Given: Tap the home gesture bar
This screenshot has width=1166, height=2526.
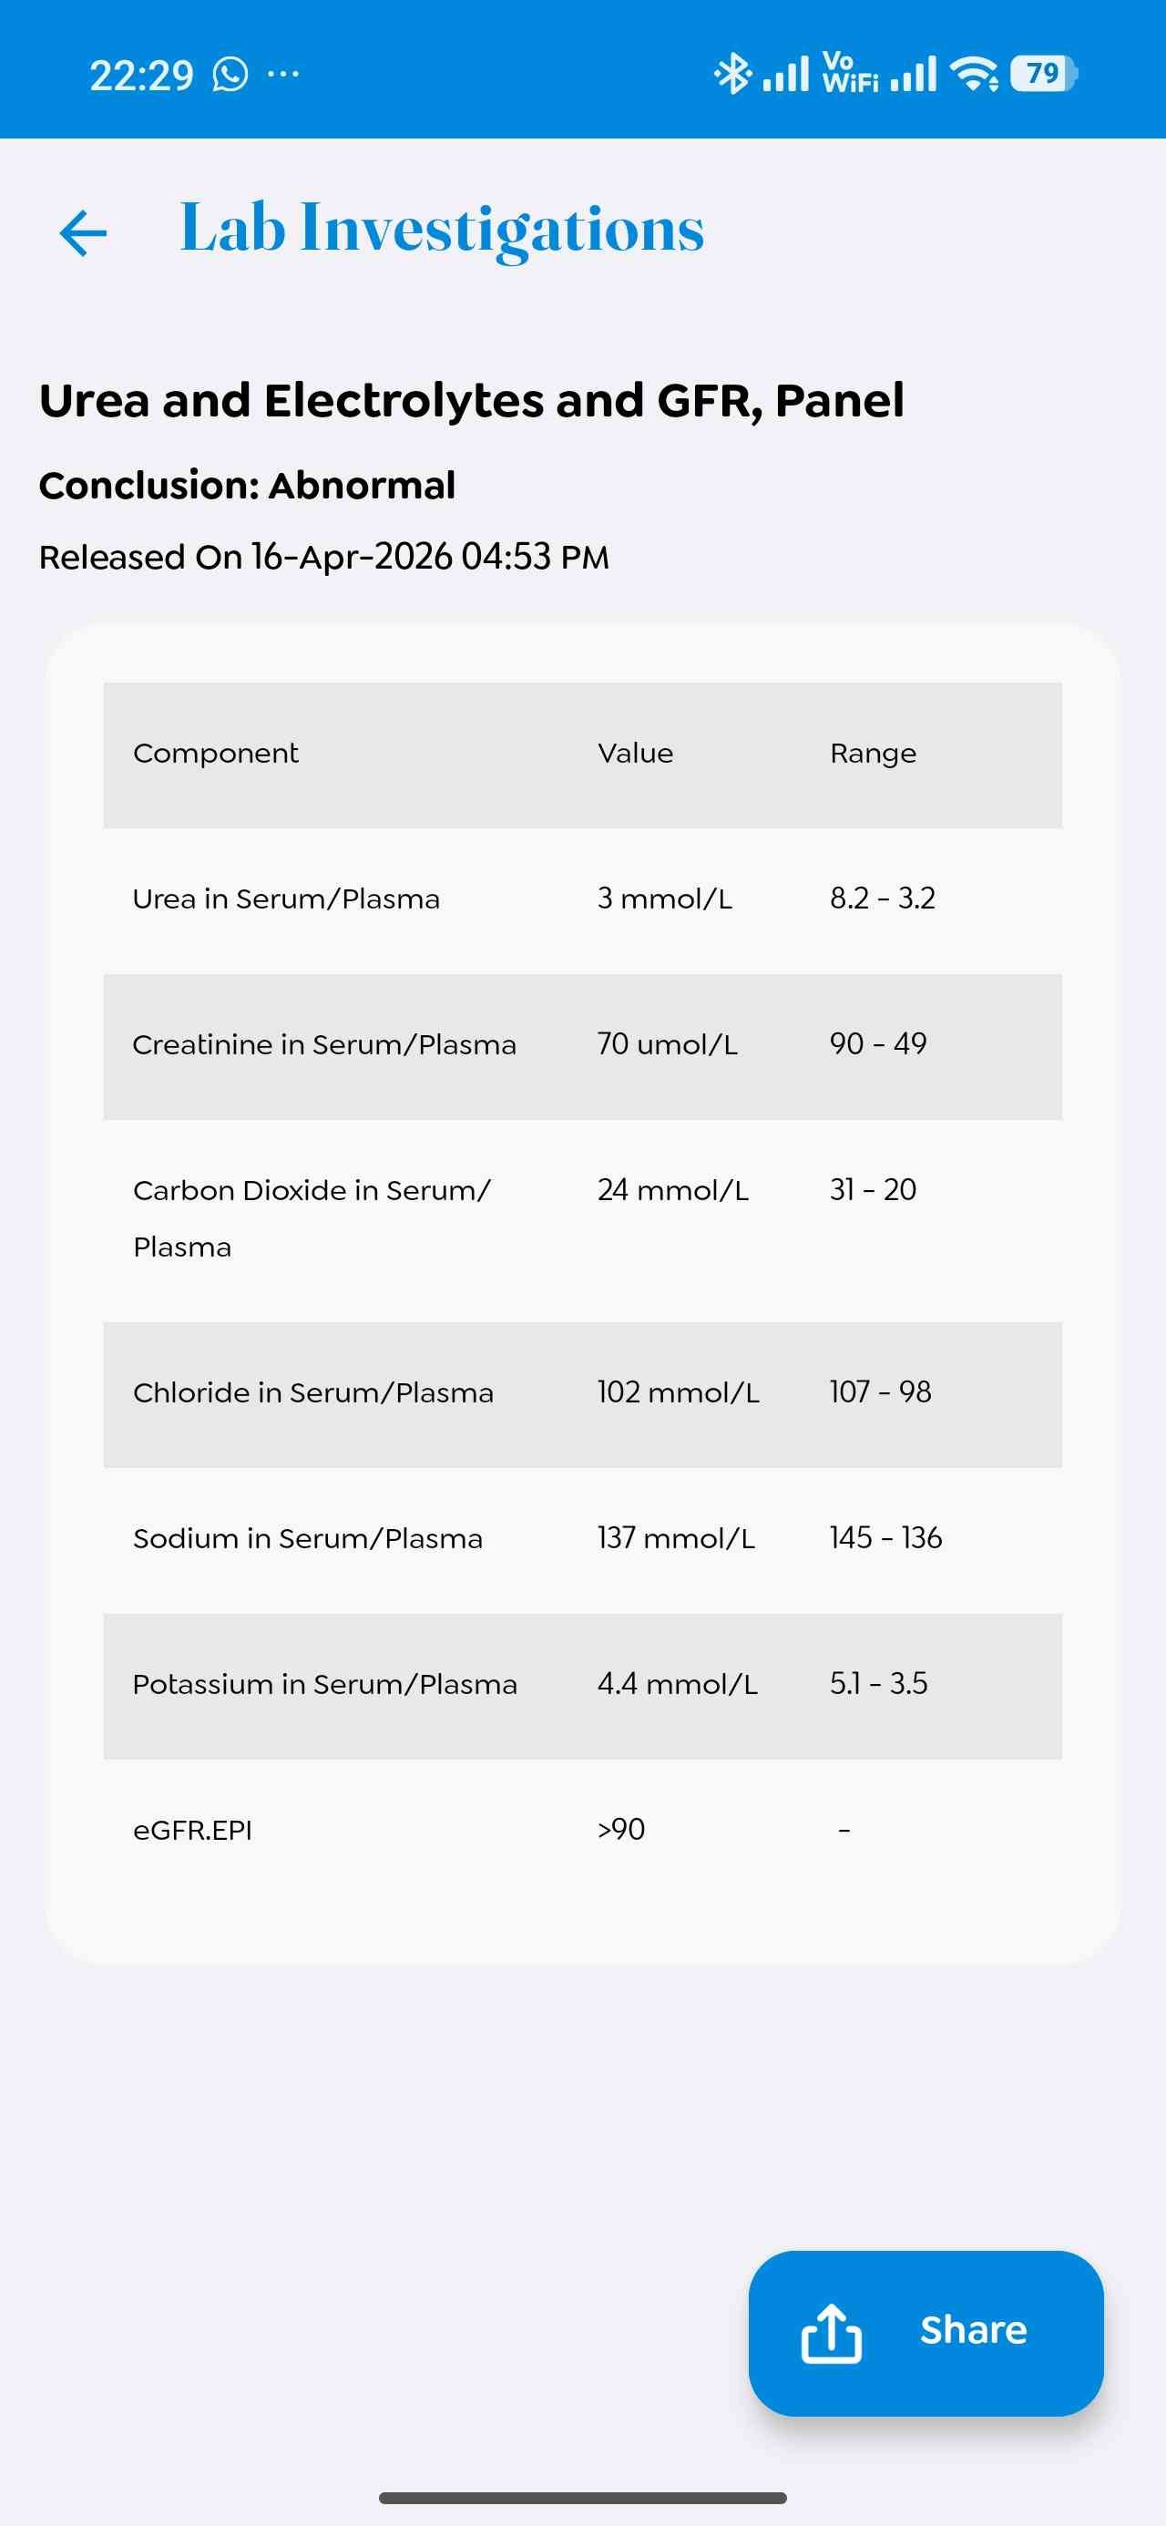Looking at the screenshot, I should point(582,2498).
